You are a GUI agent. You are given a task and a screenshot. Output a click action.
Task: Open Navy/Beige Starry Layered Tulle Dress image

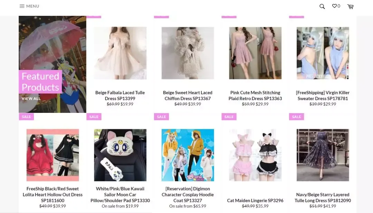point(323,155)
